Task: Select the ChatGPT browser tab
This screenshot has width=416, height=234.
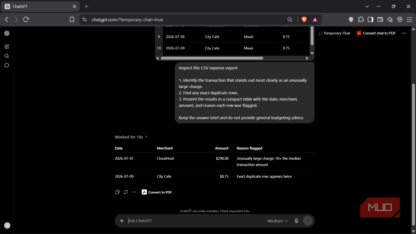Action: point(40,7)
